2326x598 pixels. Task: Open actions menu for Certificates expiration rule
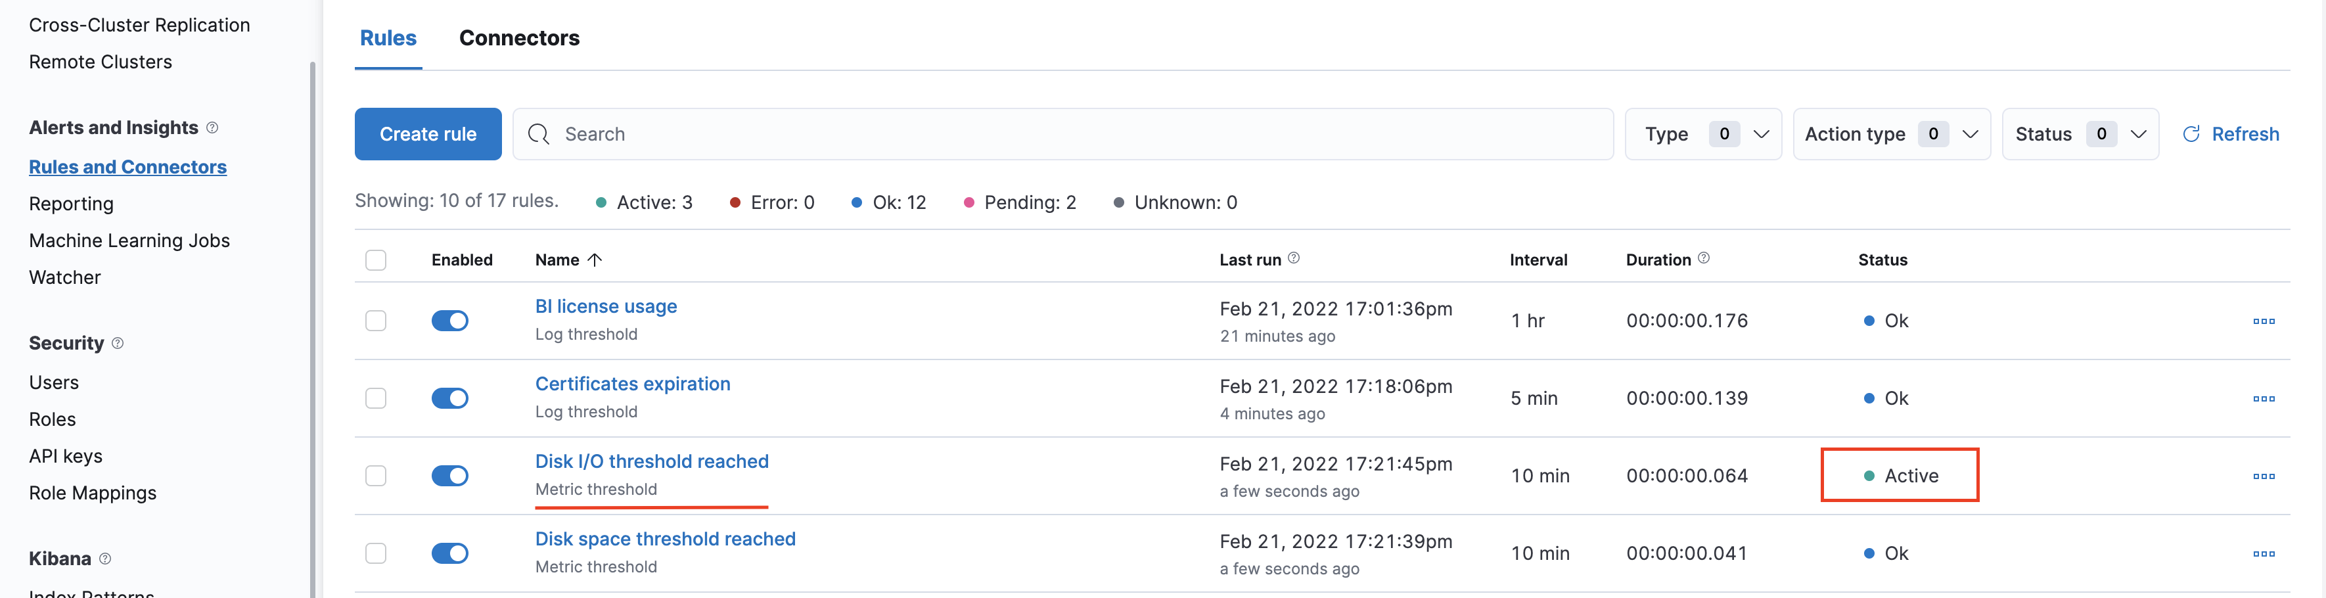(2263, 400)
